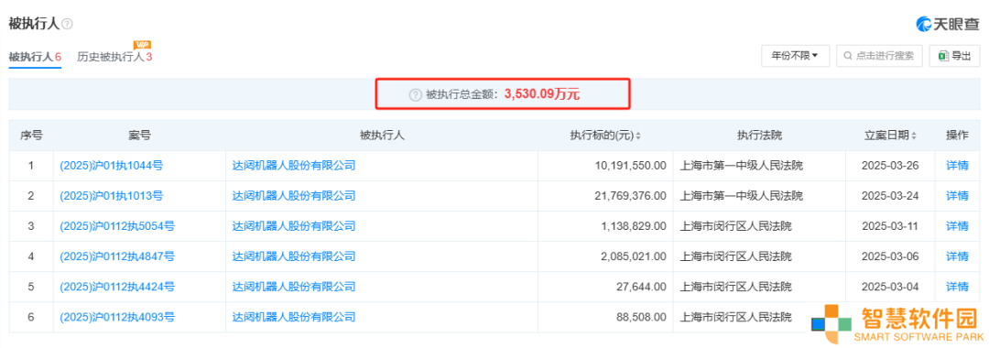Open case (2025)沪0112执4424号

coord(116,287)
